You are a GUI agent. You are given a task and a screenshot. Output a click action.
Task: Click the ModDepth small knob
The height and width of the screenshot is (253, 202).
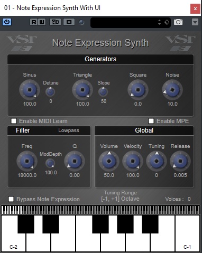[x=50, y=163]
